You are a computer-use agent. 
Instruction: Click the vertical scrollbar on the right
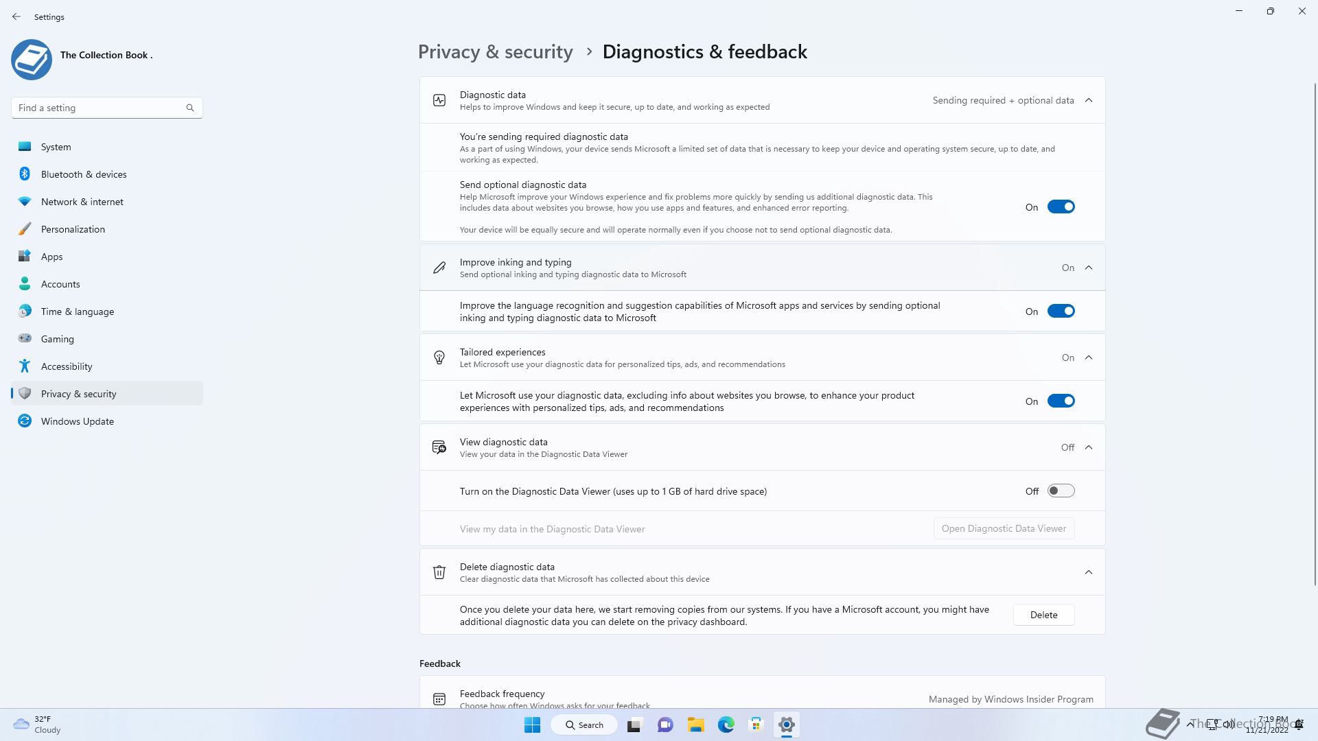tap(1314, 334)
